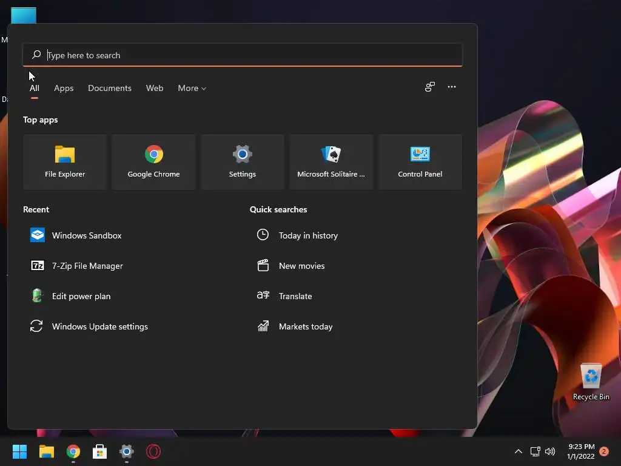The width and height of the screenshot is (621, 466).
Task: Click in the Type here to search field
Action: coord(243,55)
